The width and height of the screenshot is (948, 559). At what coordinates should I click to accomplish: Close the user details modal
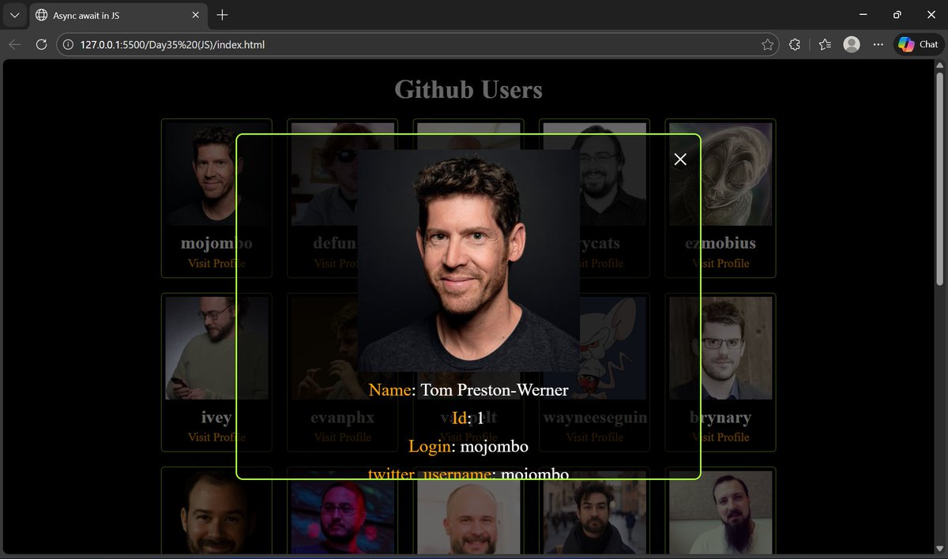point(680,159)
